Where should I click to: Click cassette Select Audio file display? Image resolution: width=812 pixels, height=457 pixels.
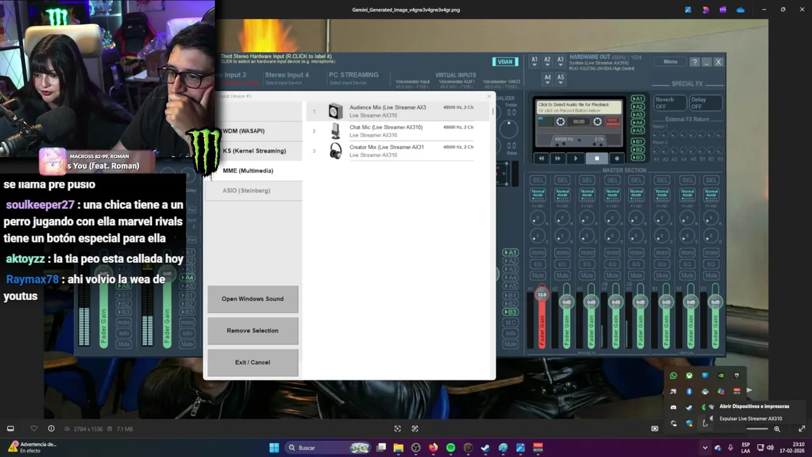coord(579,107)
